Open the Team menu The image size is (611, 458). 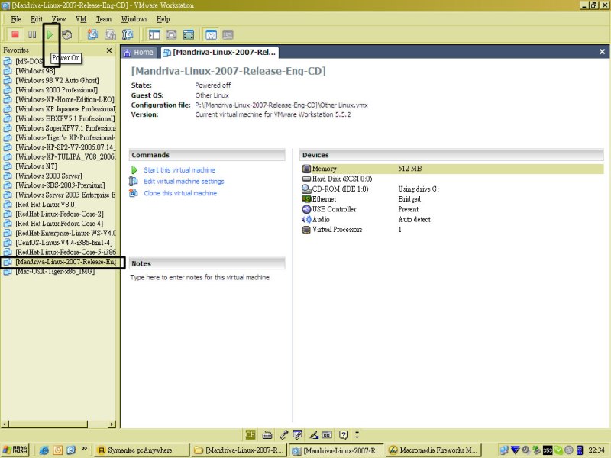(x=104, y=19)
